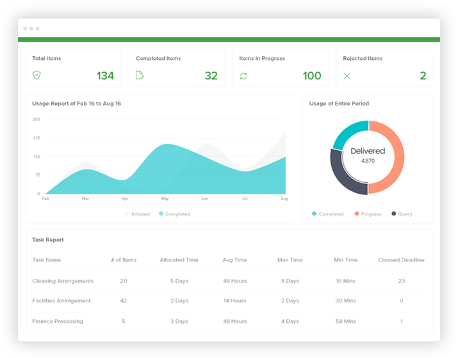
Task: Click the X icon under Rejected Items
Action: tap(347, 76)
